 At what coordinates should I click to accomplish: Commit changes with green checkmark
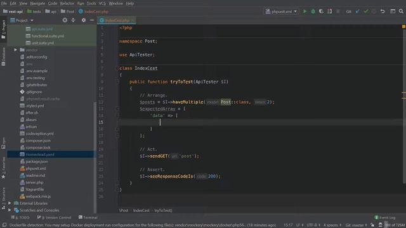(366, 11)
